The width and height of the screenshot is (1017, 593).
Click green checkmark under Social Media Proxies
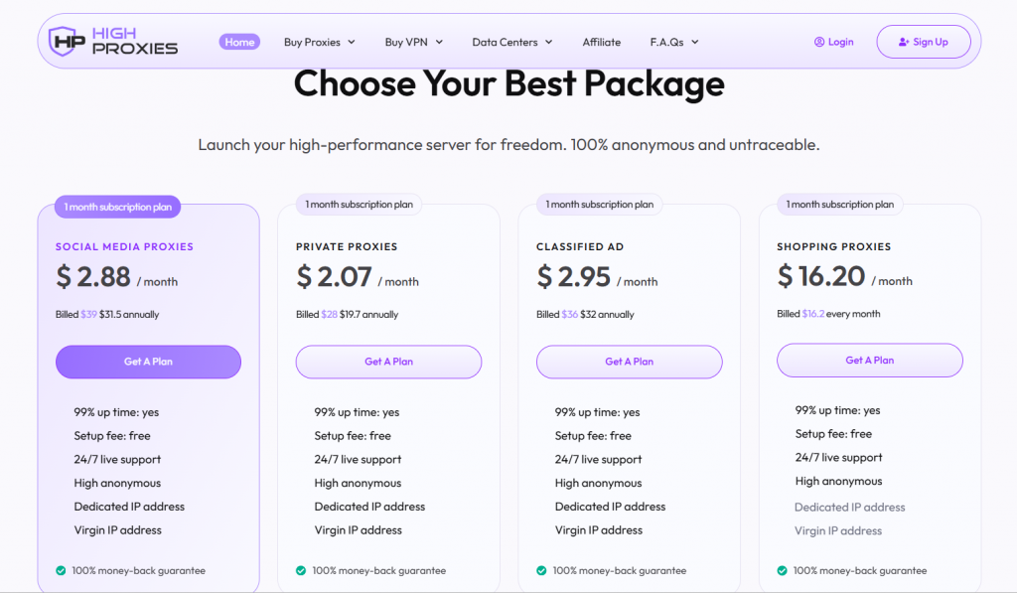tap(61, 570)
